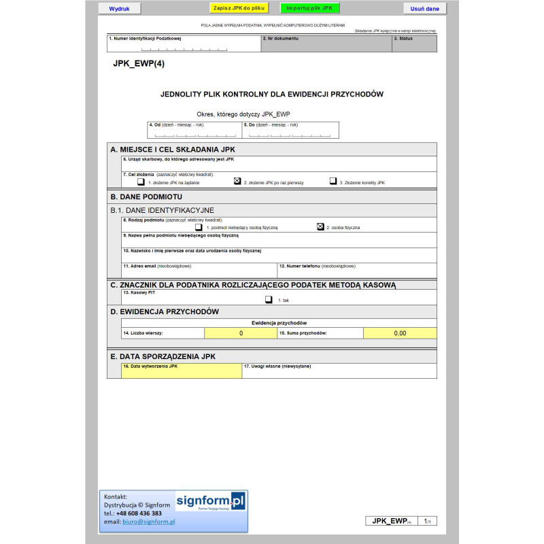Click the Urząd skarbowy field
The image size is (544, 544).
point(279,167)
